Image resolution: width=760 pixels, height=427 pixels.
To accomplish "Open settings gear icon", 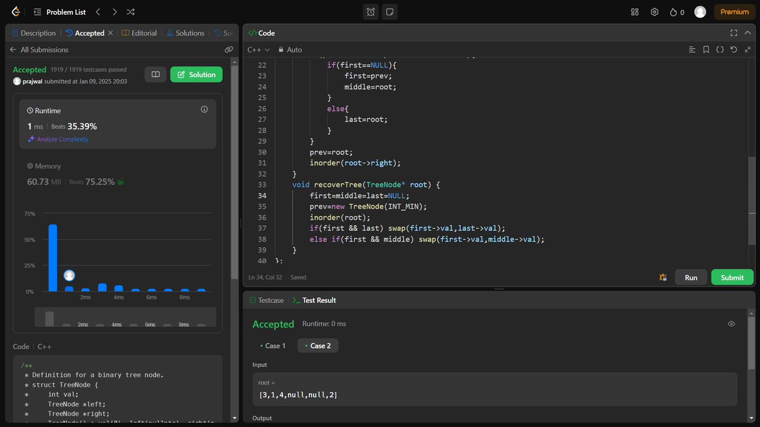I will point(655,11).
